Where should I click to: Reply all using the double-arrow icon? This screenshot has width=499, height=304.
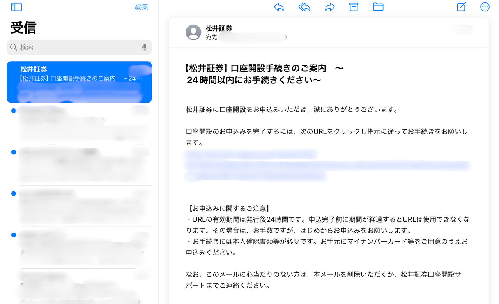(304, 7)
